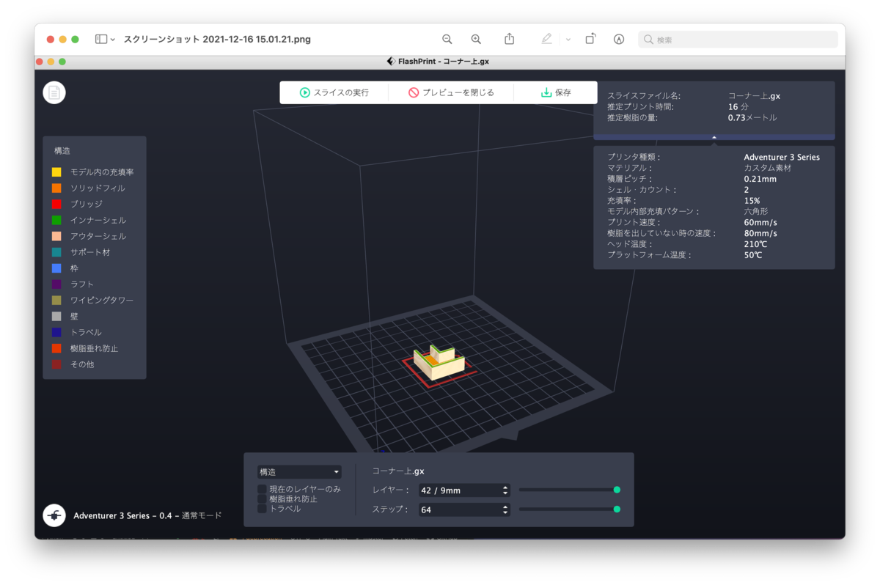Screen dimensions: 880x585
Task: Open the markup pen dropdown chevron
Action: point(568,40)
